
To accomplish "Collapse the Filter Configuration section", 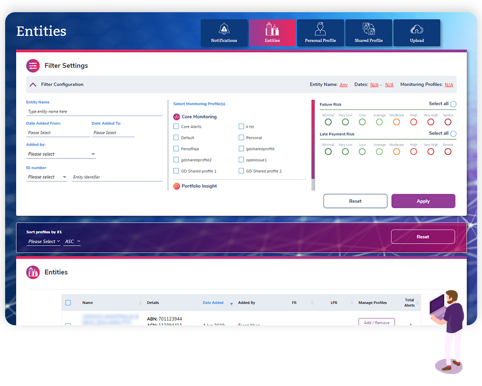I will 33,84.
